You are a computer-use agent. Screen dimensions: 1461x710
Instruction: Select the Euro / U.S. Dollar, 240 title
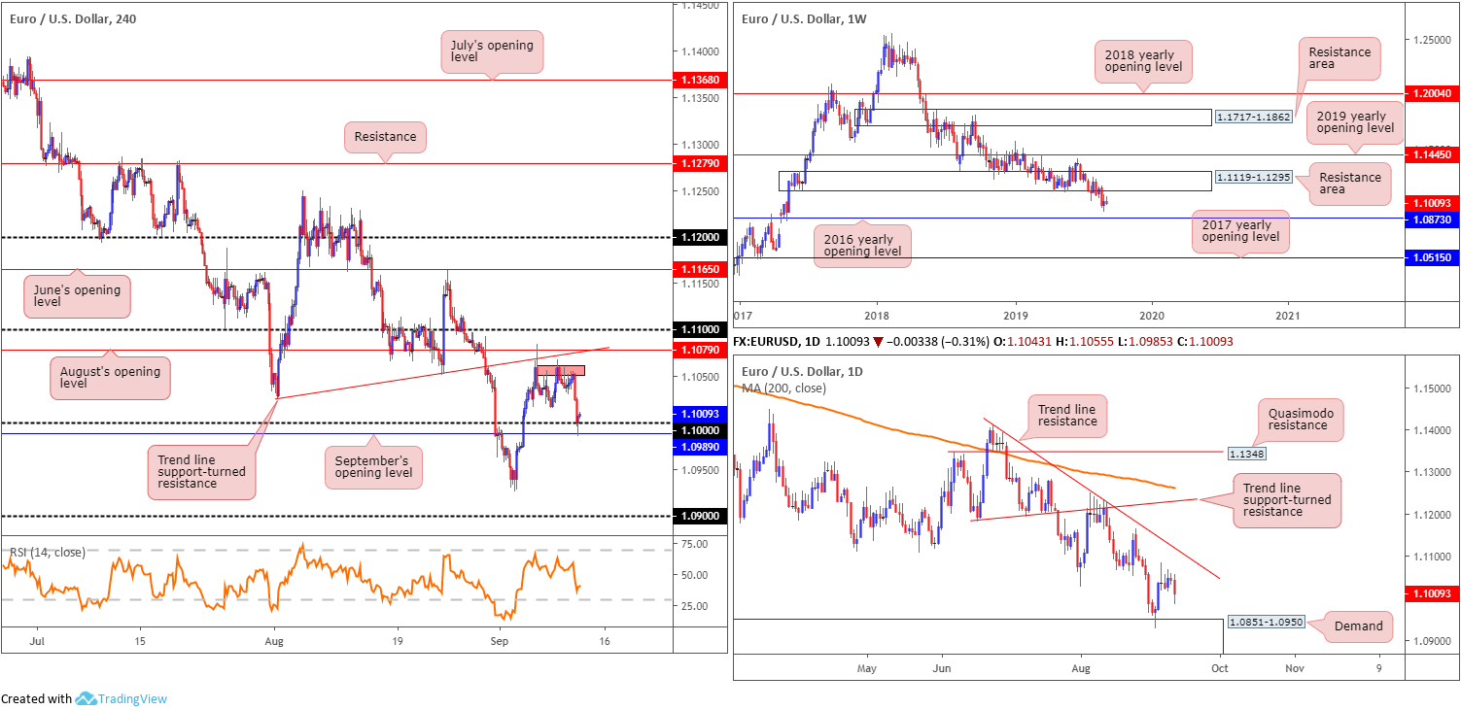click(70, 18)
